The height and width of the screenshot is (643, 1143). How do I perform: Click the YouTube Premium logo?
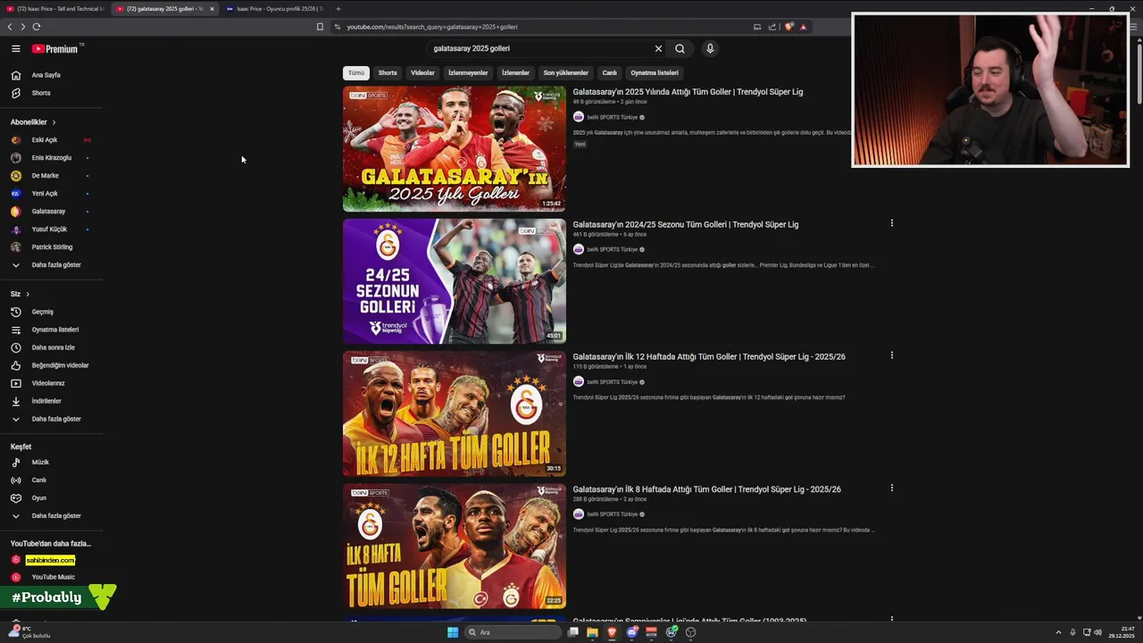click(x=55, y=49)
